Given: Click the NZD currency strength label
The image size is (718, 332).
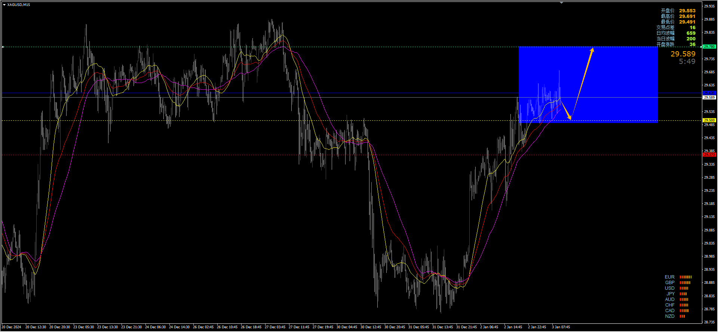Looking at the screenshot, I should pyautogui.click(x=670, y=317).
